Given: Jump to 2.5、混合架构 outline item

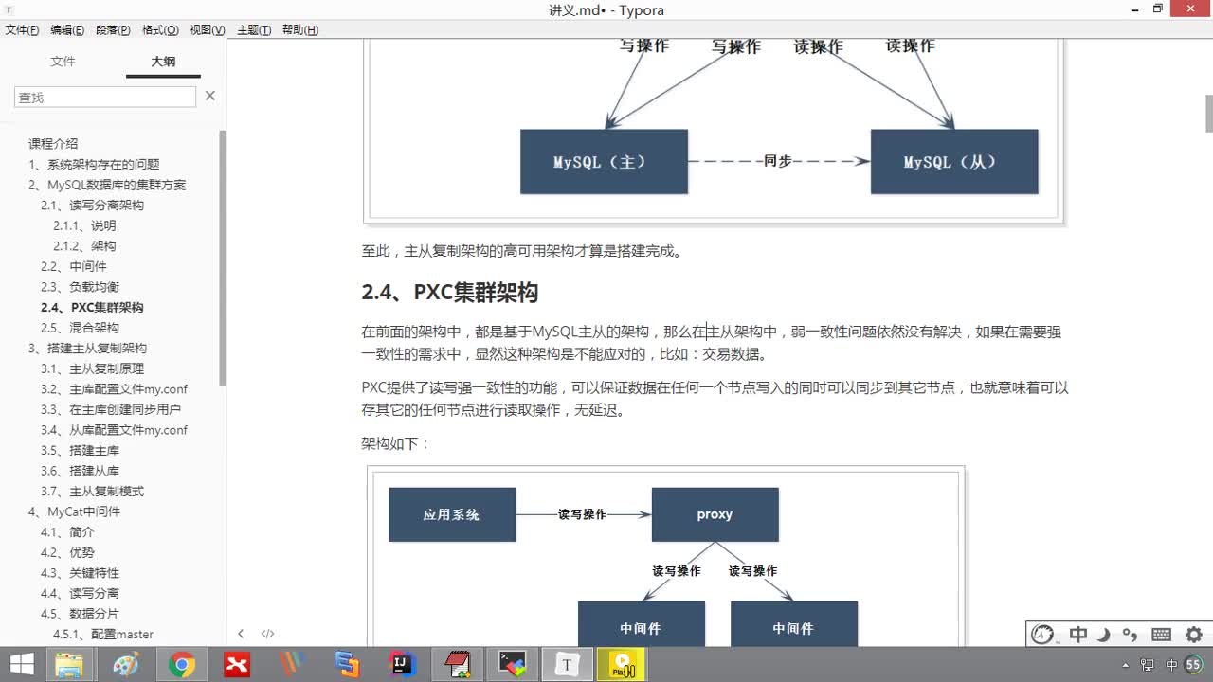Looking at the screenshot, I should coord(80,328).
